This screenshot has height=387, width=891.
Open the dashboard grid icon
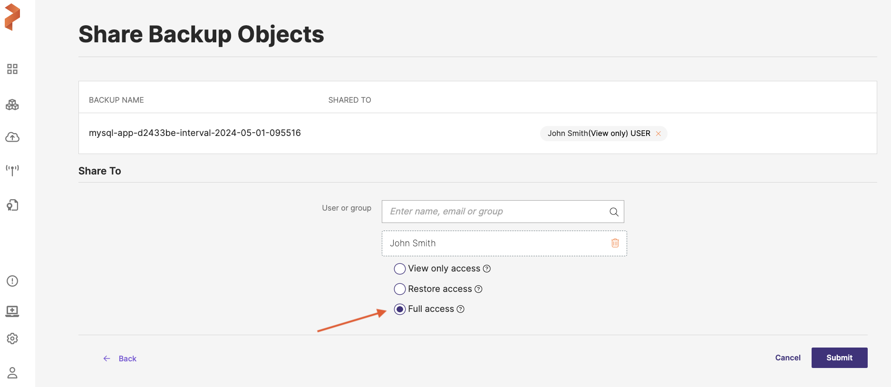pos(12,69)
